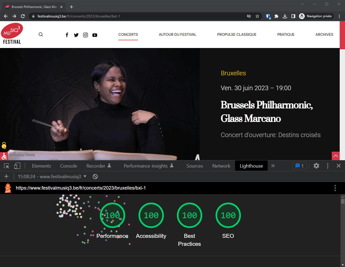345x267 pixels.
Task: Click the SEO score gauge
Action: click(x=228, y=215)
